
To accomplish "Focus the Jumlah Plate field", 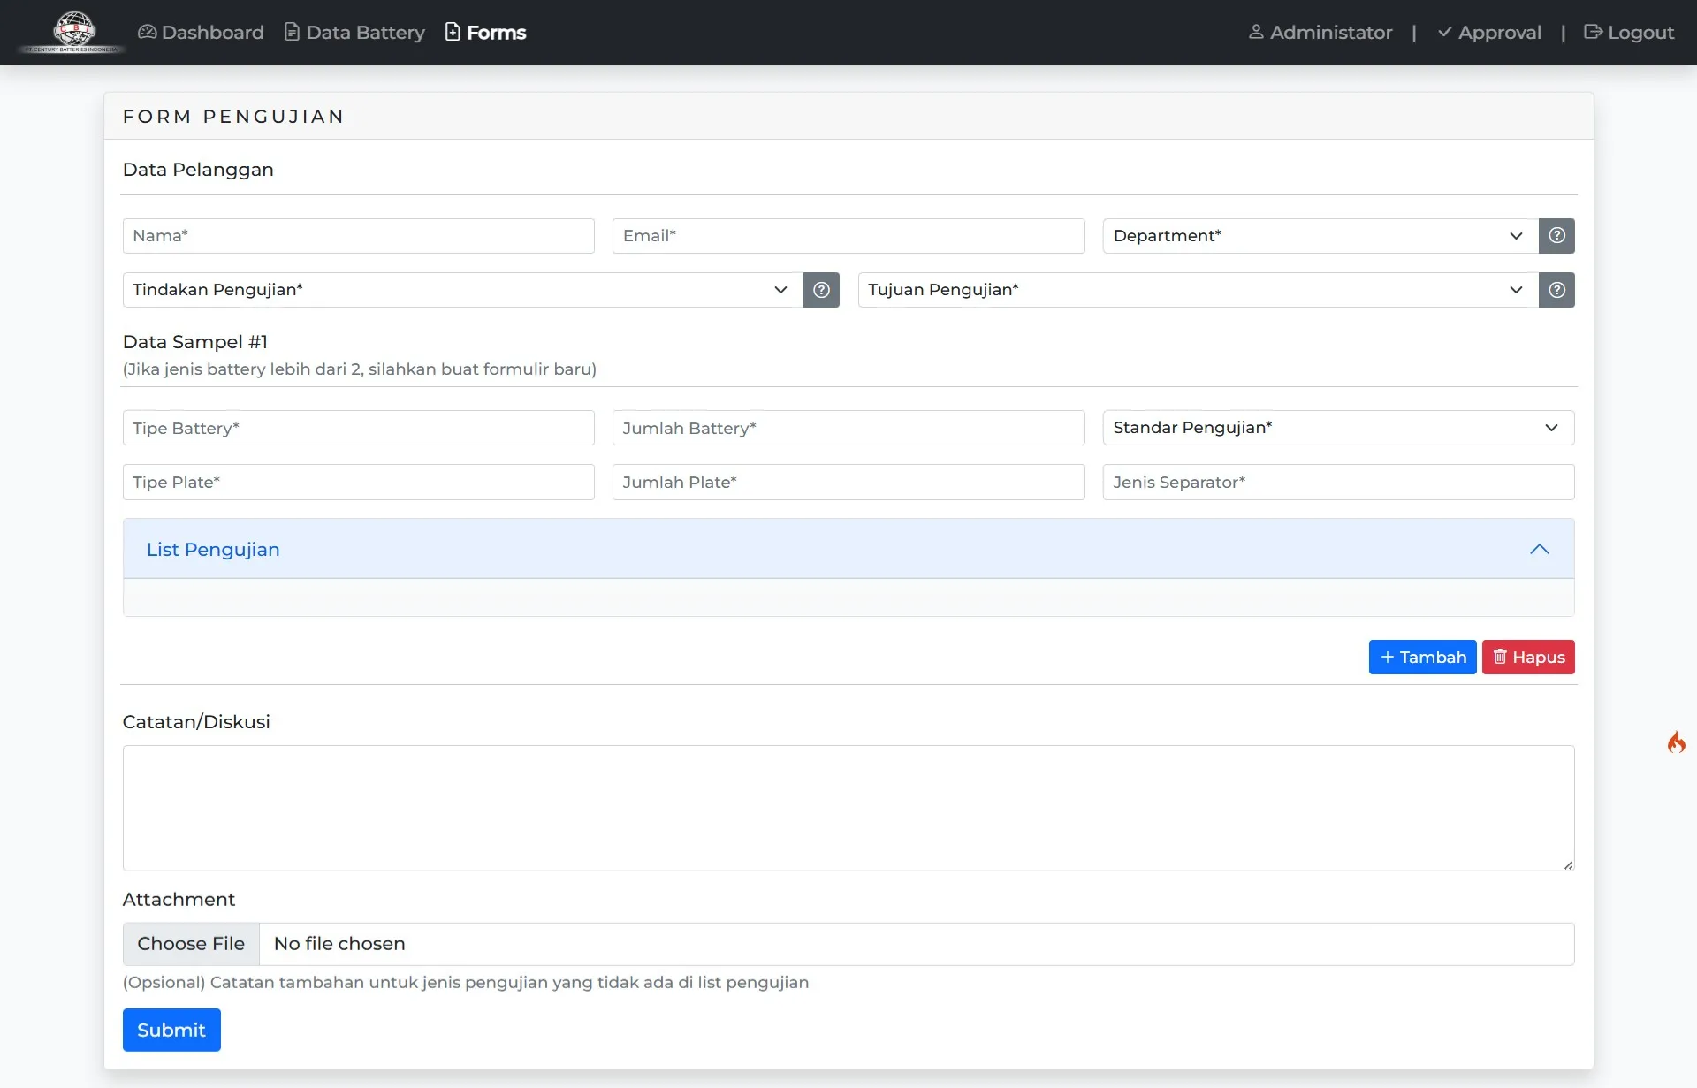I will (848, 483).
